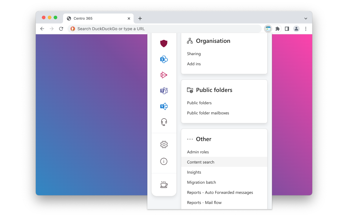Screen dimensions: 348x217
Task: Click the Centro 365 extension icon in toolbar
Action: [268, 29]
